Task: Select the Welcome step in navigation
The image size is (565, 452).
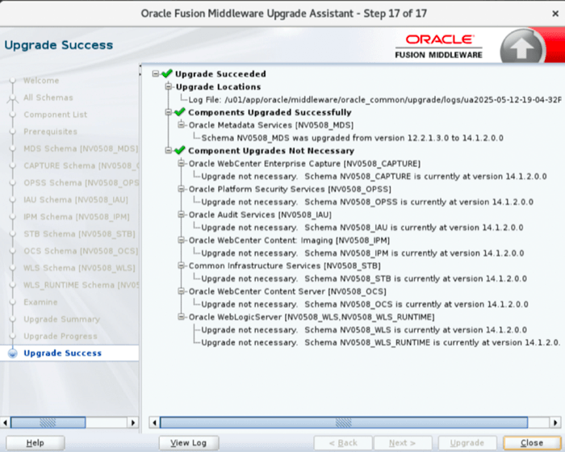Action: tap(41, 81)
